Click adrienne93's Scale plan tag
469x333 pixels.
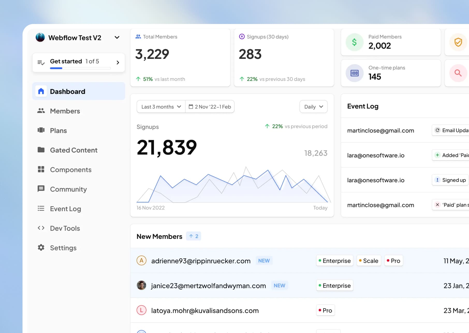pos(369,261)
